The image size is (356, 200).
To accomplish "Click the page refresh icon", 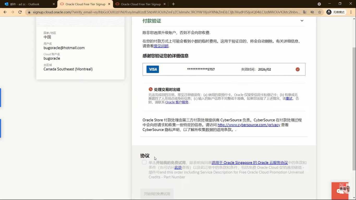I will point(20,12).
